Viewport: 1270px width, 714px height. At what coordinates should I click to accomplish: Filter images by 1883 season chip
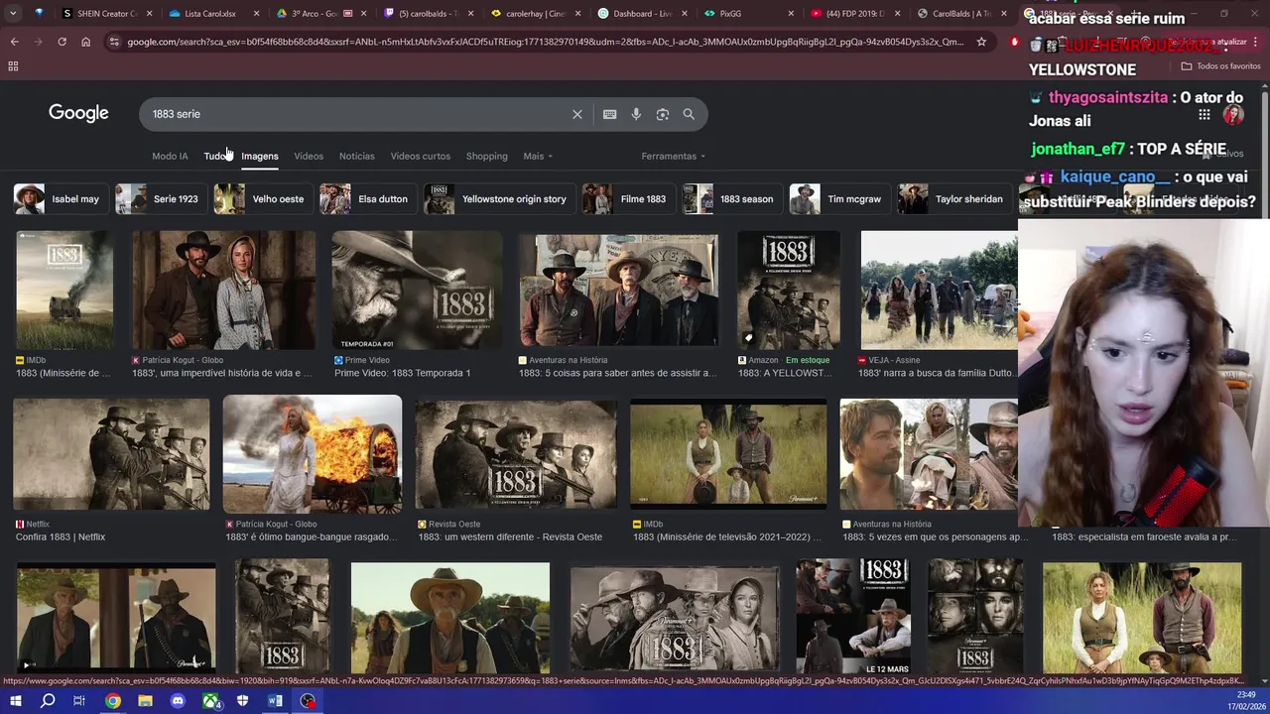730,199
